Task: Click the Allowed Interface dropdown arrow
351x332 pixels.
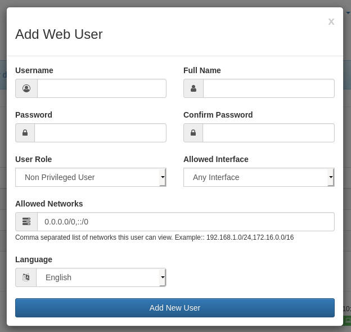Action: click(x=331, y=177)
